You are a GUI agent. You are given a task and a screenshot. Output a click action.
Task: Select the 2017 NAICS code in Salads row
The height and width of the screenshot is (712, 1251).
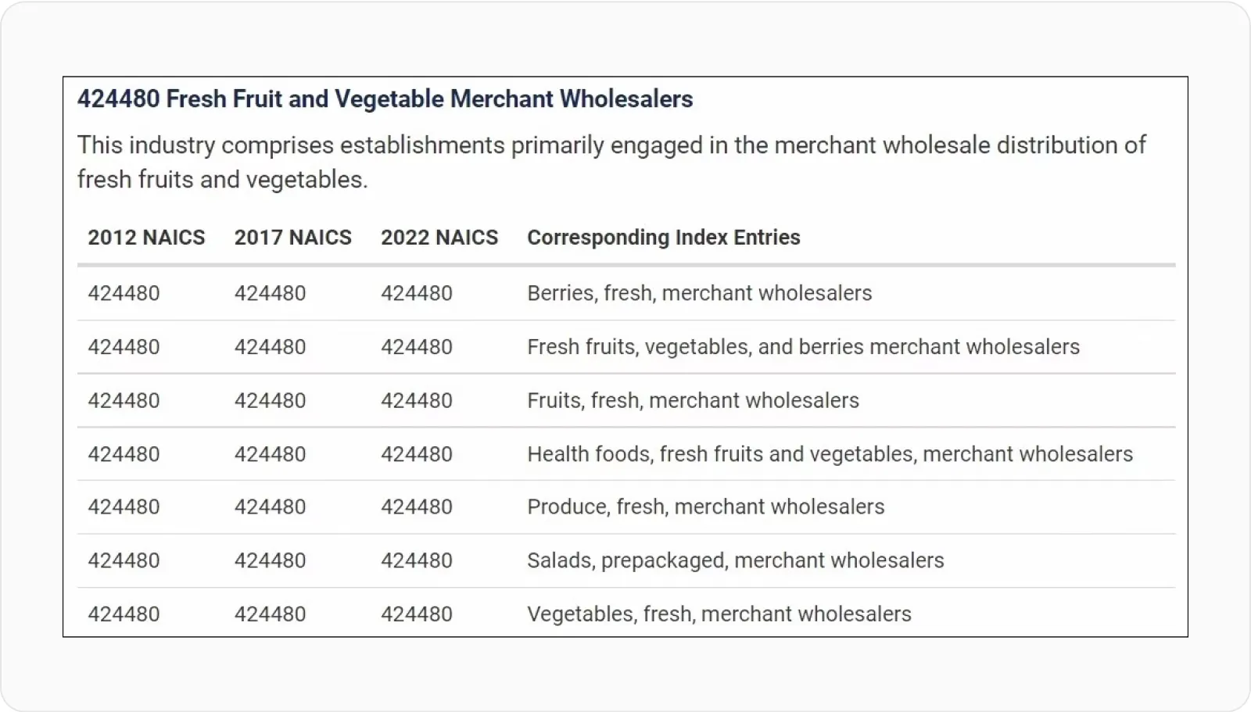[x=270, y=560]
